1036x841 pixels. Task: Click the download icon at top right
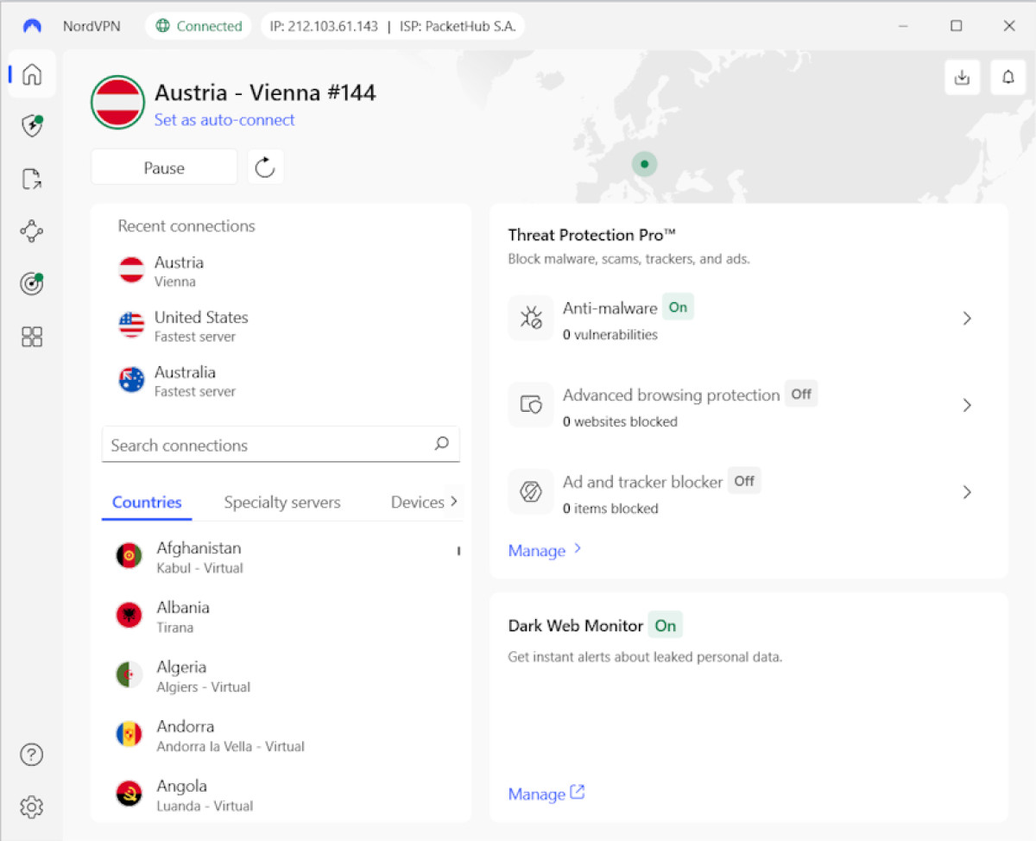(962, 78)
